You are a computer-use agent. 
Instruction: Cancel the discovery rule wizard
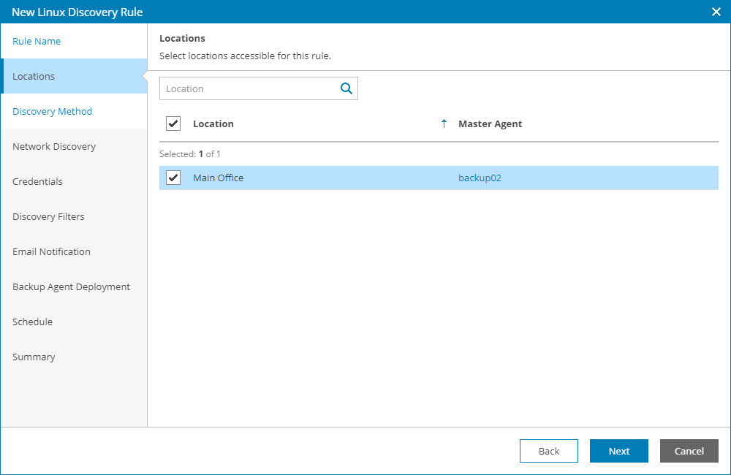689,451
